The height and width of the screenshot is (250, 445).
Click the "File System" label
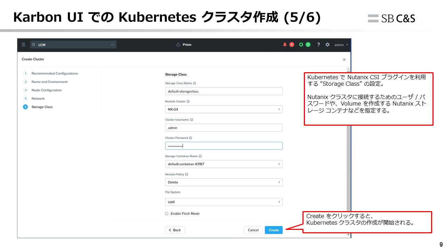pos(173,192)
